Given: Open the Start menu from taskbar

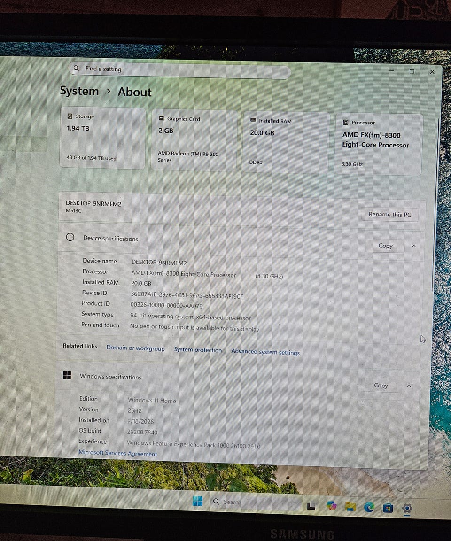Looking at the screenshot, I should pyautogui.click(x=197, y=501).
